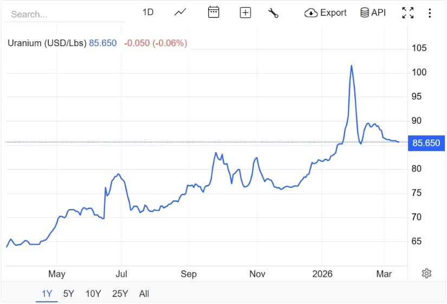This screenshot has height=304, width=447.
Task: Open chart settings gear icon
Action: (426, 273)
